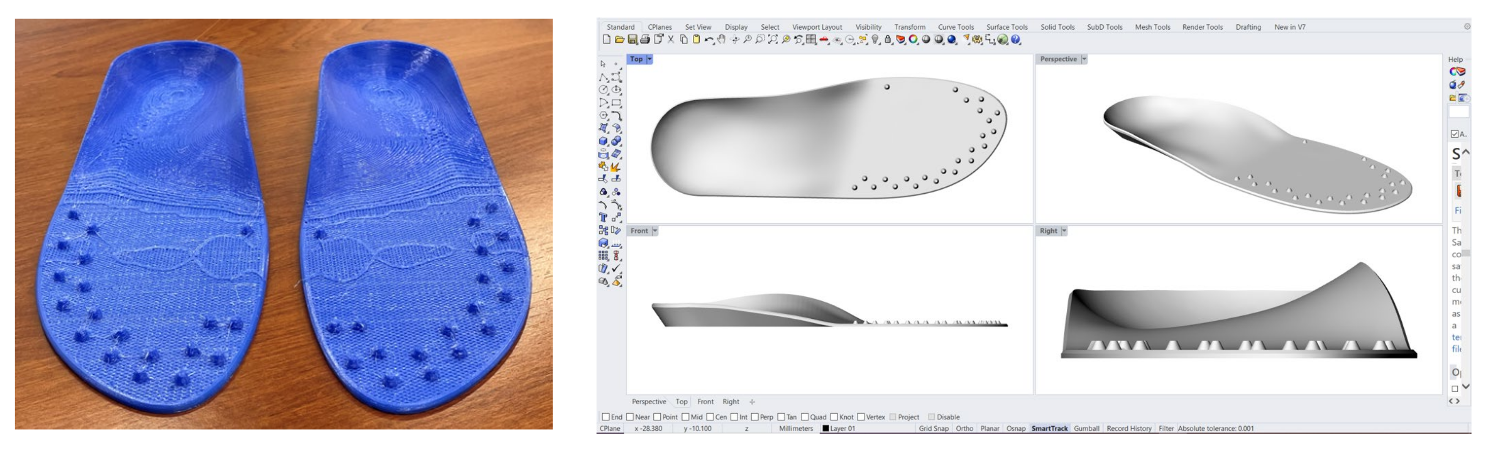Open the Right viewport title dropdown
Viewport: 1487px width, 454px height.
(1064, 231)
